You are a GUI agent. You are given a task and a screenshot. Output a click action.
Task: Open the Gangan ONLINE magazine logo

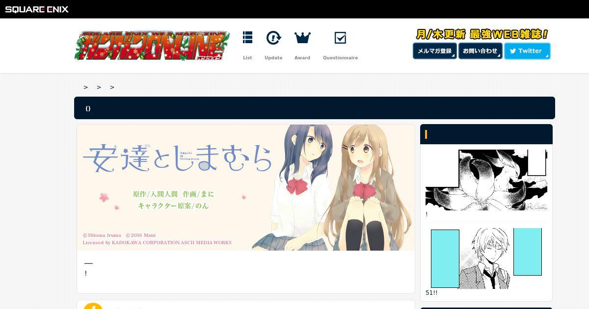pos(152,46)
